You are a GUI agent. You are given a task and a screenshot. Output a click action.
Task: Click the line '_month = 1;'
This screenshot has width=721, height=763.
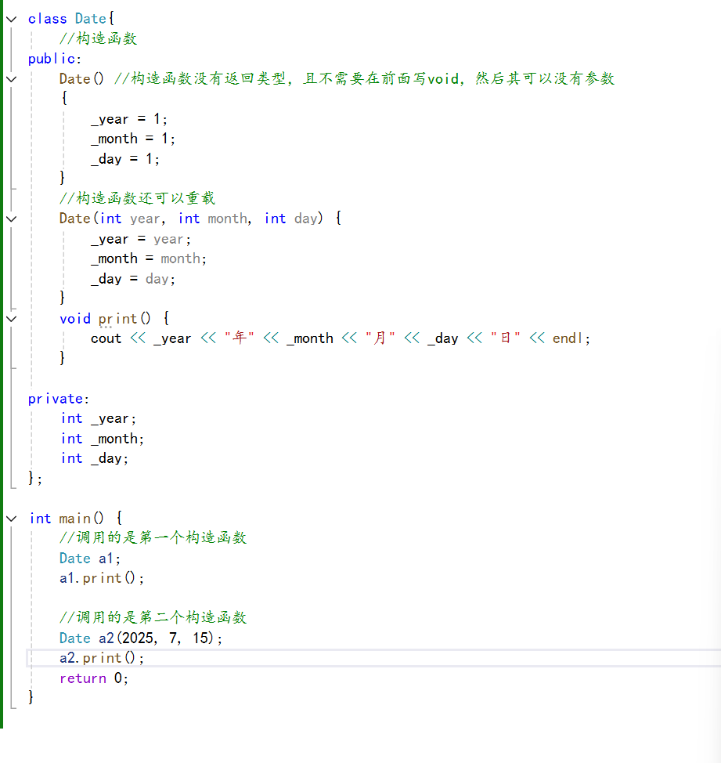(x=133, y=139)
